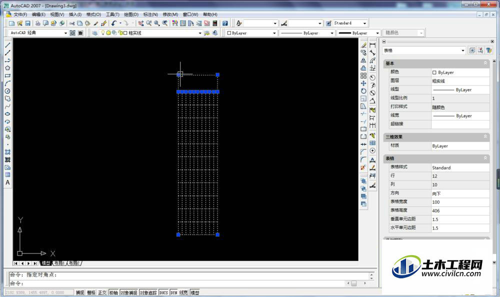Select the Multiline Text tool
The image size is (500, 297).
7,182
